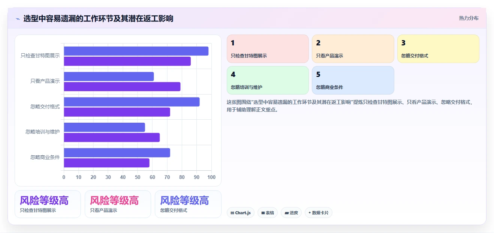The image size is (494, 233).
Task: Click the x-axis tick 60
Action: [153, 177]
